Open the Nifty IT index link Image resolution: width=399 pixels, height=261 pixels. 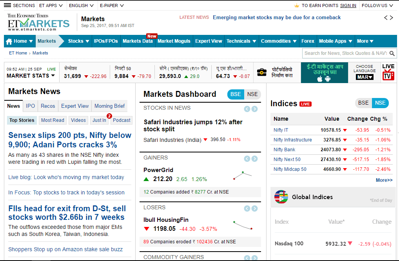(x=281, y=130)
